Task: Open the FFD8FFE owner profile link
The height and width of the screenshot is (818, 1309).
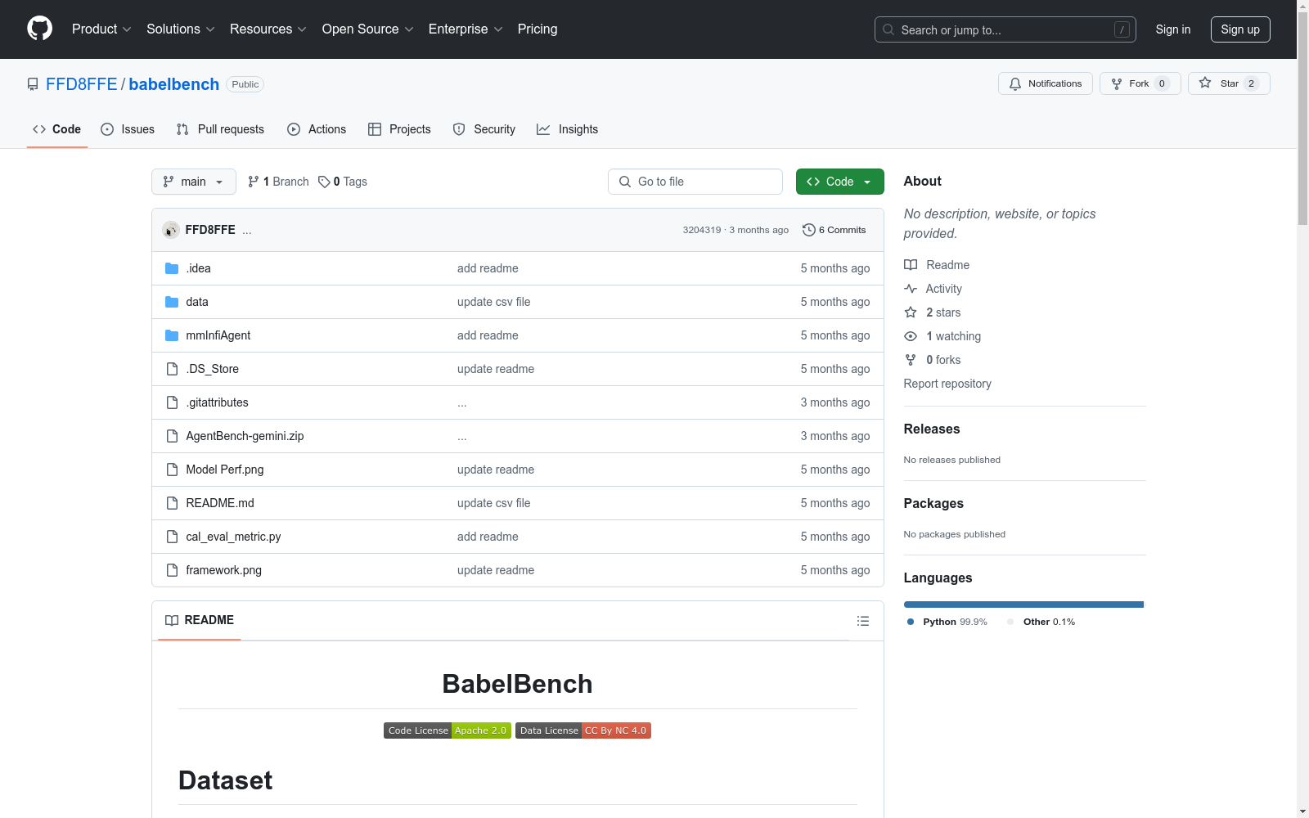Action: (x=82, y=84)
